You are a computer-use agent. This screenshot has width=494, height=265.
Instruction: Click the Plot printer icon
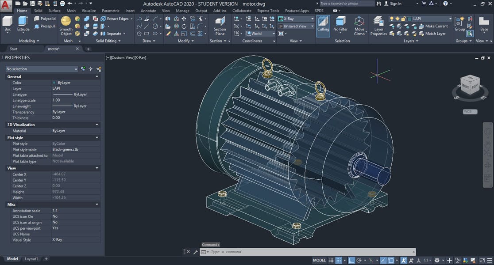pos(62,4)
